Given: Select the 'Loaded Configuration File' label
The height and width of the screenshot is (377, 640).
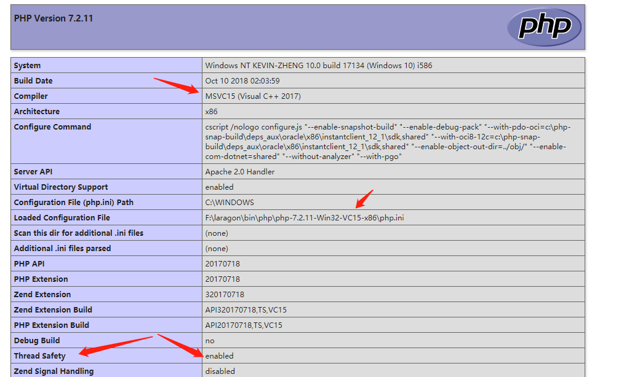Looking at the screenshot, I should pyautogui.click(x=62, y=218).
